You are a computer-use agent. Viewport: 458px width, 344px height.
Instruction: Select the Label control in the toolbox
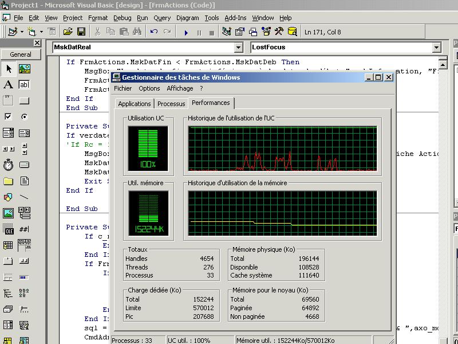point(8,84)
